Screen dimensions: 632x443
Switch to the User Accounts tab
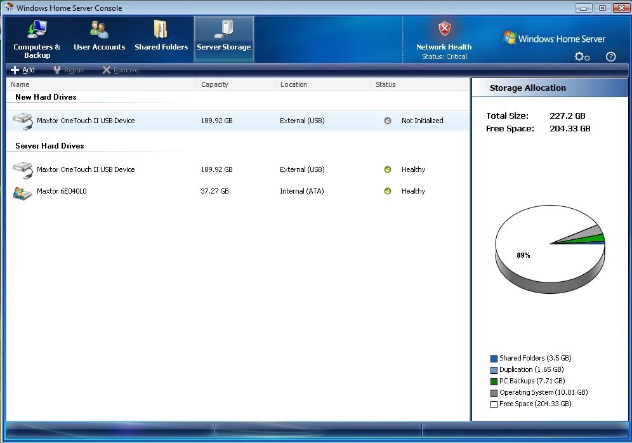[99, 39]
